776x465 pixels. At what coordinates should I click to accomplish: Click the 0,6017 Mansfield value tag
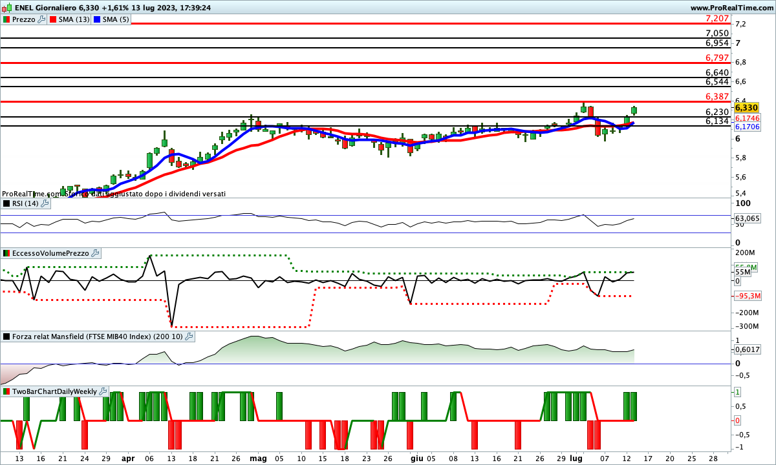747,349
